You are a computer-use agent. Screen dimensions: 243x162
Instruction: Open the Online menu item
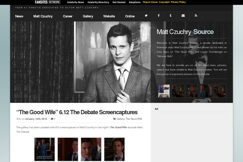pyautogui.click(x=130, y=16)
